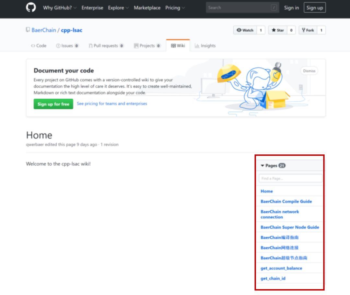
Task: Click Sign in link
Action: pyautogui.click(x=291, y=8)
